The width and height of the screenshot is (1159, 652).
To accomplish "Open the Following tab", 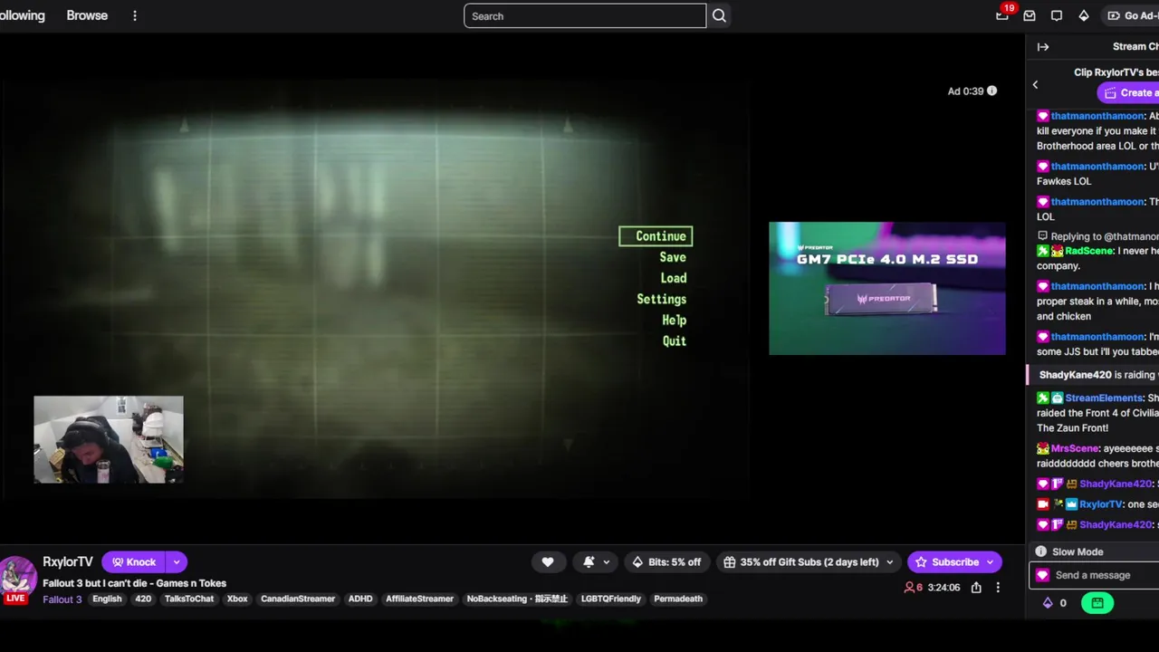I will click(22, 15).
